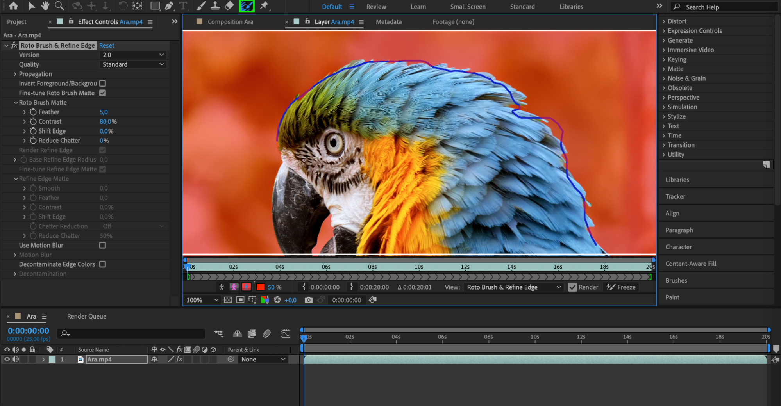
Task: Toggle transparency grid in Layer viewer
Action: 228,300
